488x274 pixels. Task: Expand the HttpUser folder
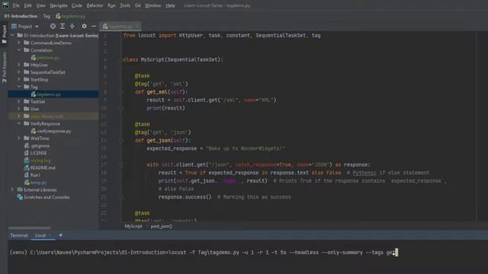19,65
